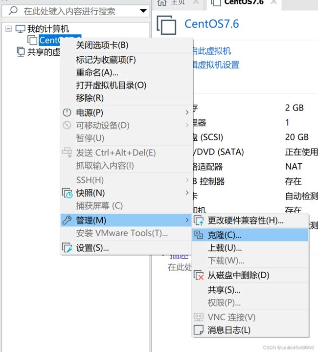Choose 移除(R) from the context menu
318x352 pixels.
tap(126, 98)
